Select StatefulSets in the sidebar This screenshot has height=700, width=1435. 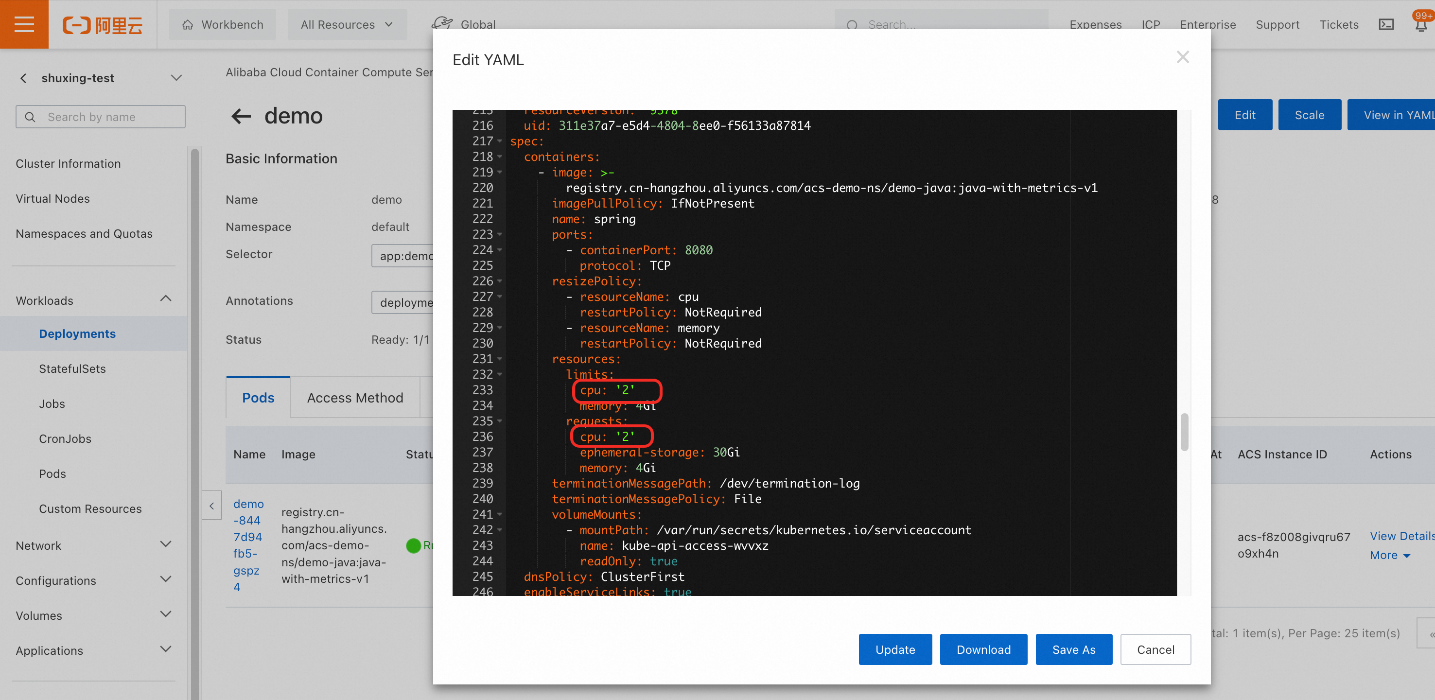pos(72,368)
